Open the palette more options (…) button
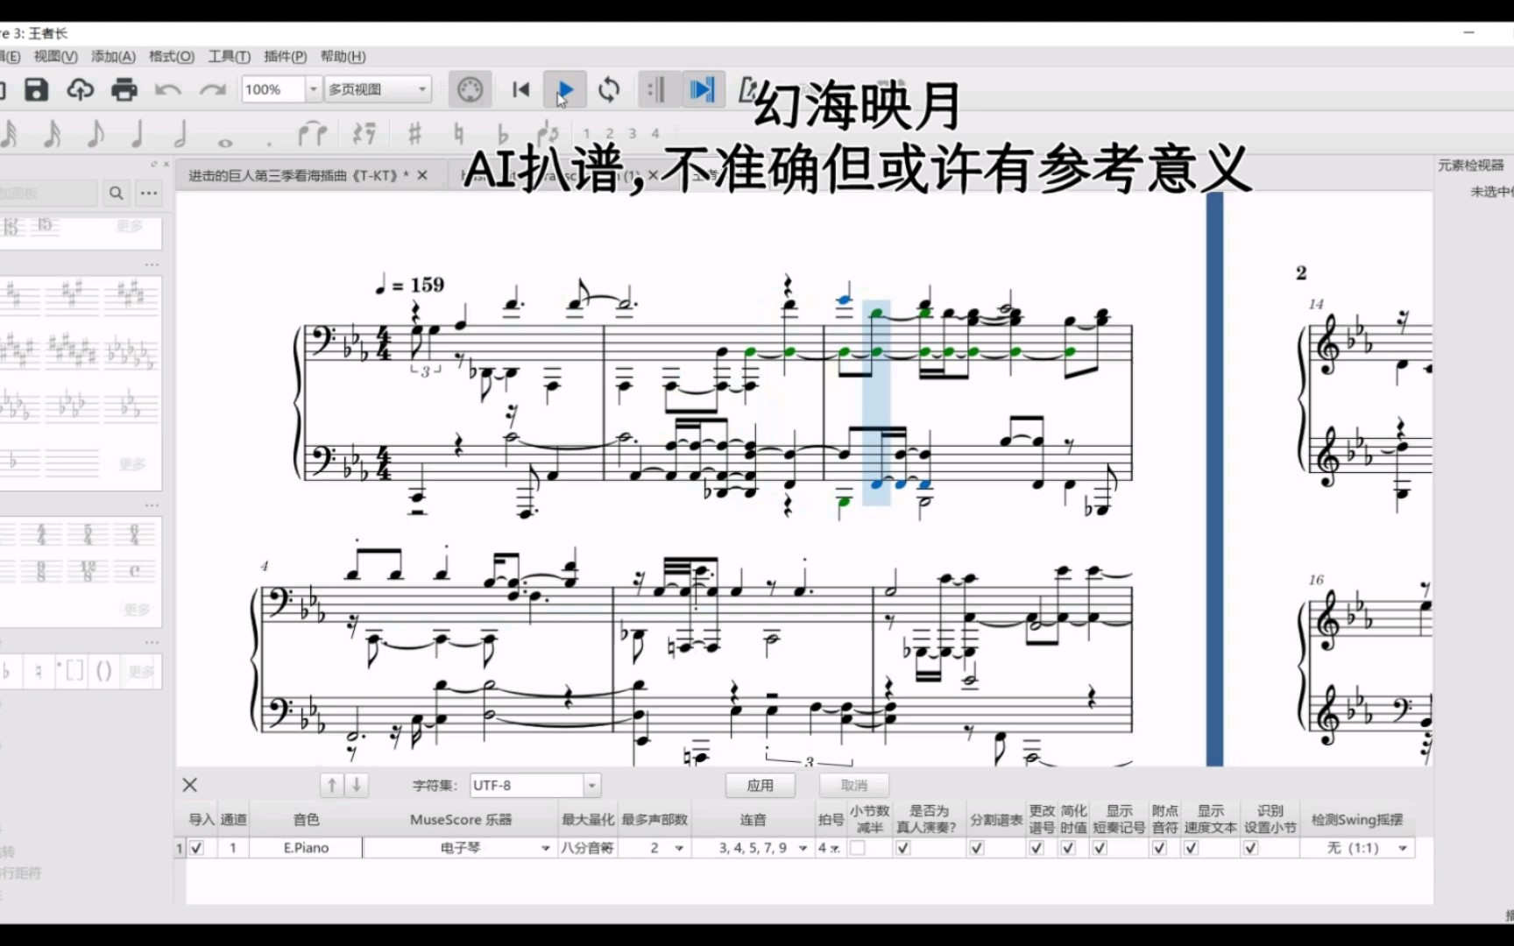Viewport: 1514px width, 946px height. 150,194
